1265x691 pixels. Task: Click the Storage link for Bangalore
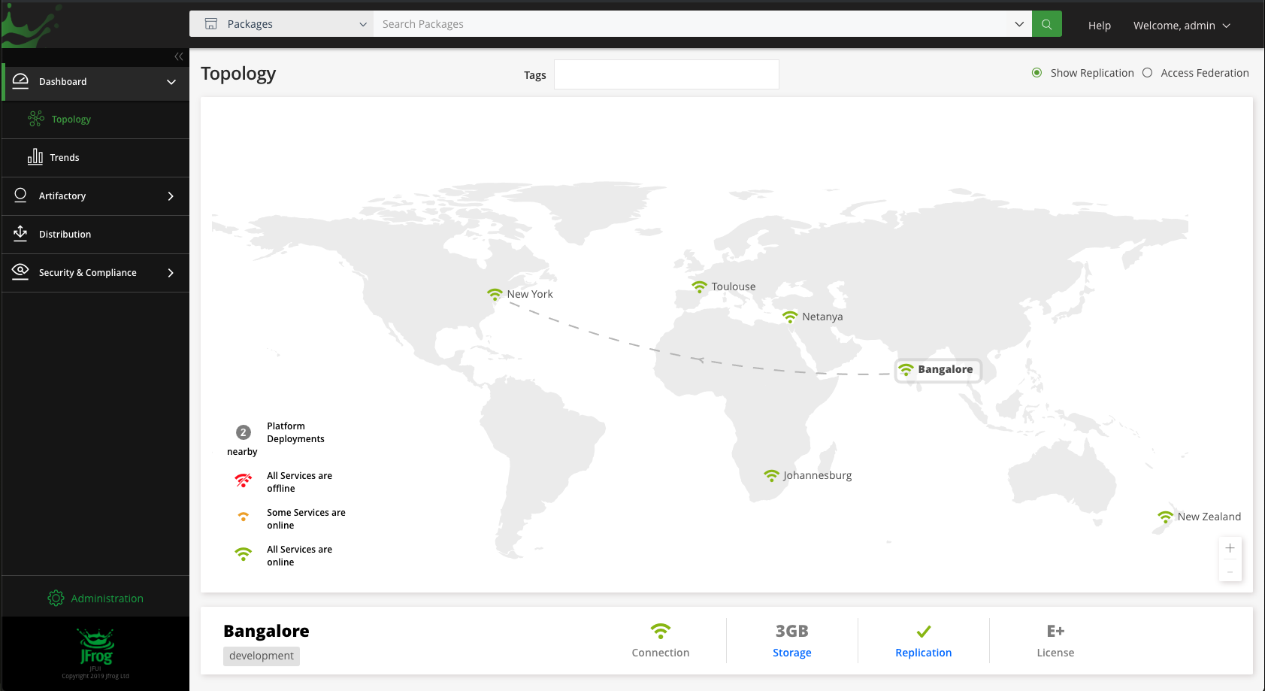point(791,653)
